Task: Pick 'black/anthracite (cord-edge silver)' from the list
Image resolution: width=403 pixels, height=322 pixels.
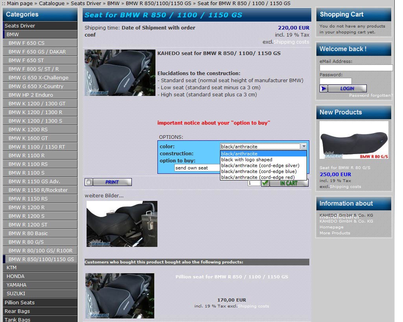Action: tap(260, 166)
